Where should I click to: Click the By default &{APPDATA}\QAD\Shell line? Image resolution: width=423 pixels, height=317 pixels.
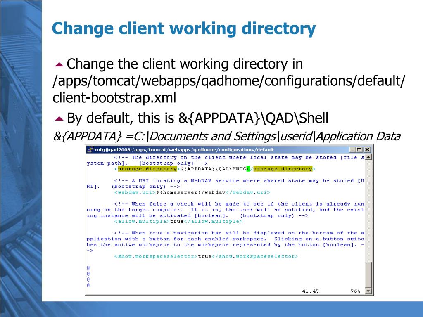point(197,118)
